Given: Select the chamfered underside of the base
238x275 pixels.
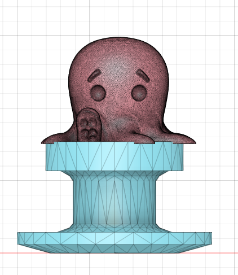Looking at the screenshot, I should coord(114,249).
